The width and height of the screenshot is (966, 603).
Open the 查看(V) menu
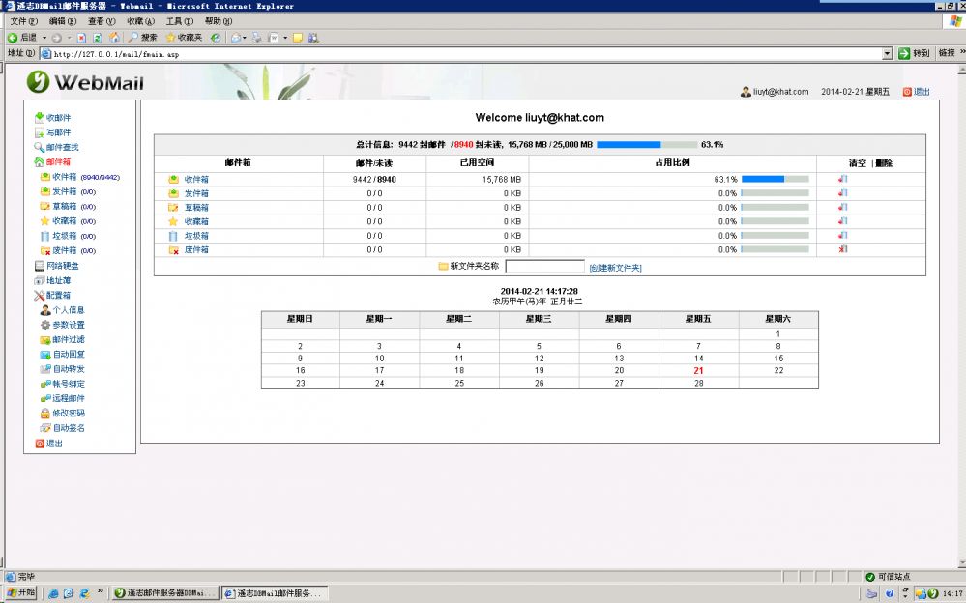click(x=102, y=21)
